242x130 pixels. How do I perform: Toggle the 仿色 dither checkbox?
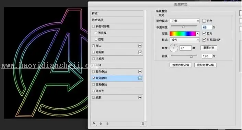(204, 21)
